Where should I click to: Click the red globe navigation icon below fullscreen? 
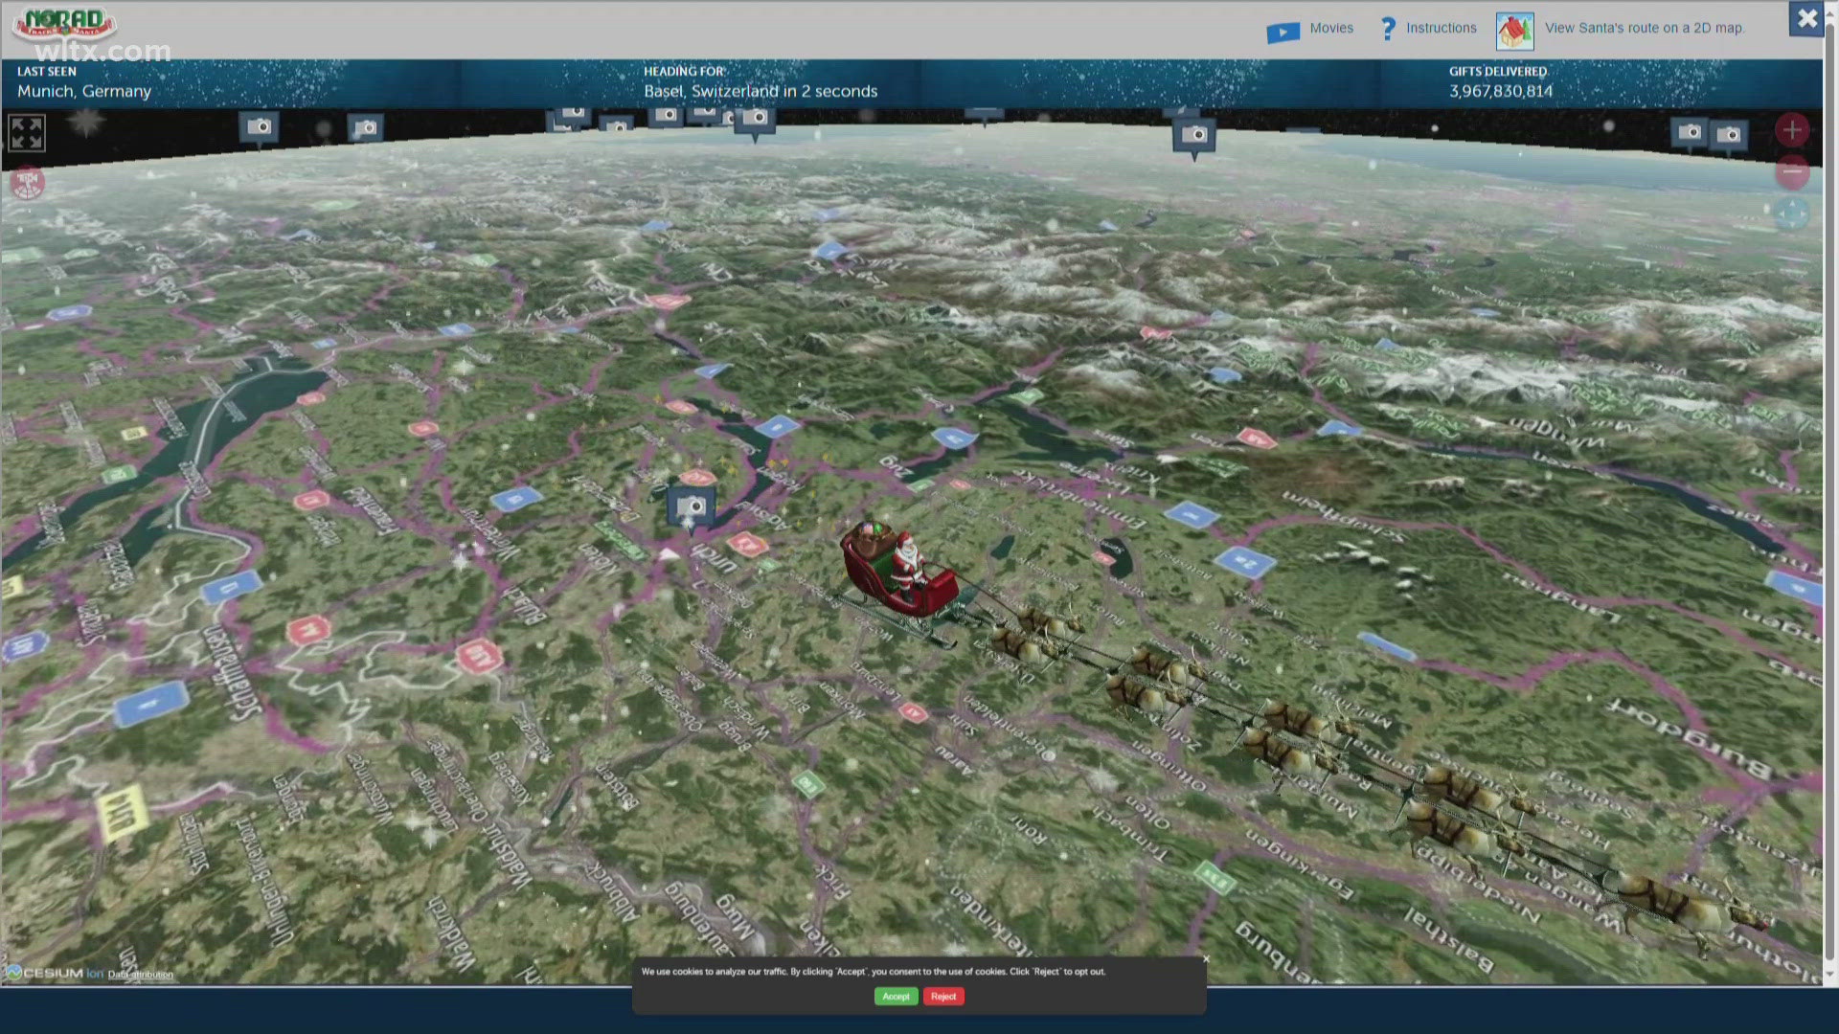26,182
